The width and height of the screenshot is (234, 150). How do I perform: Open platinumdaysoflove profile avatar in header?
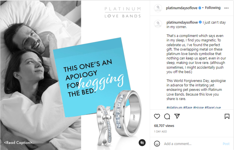point(158,8)
